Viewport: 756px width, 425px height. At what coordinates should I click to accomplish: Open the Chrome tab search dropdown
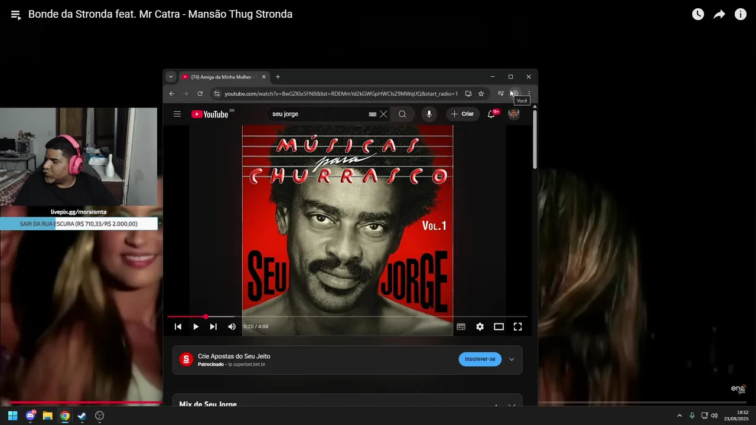[x=171, y=77]
